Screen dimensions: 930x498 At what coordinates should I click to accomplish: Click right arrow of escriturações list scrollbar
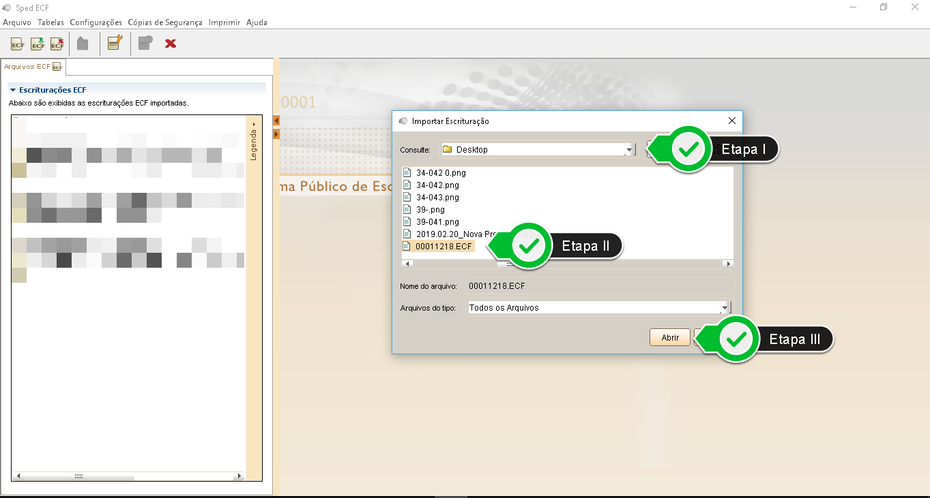click(239, 476)
